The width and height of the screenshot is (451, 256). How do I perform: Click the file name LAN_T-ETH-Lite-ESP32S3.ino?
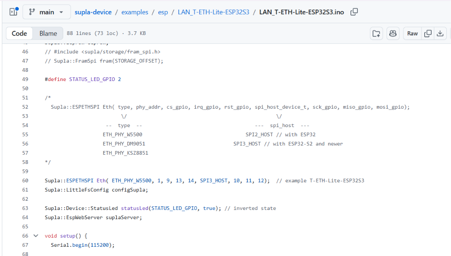302,12
